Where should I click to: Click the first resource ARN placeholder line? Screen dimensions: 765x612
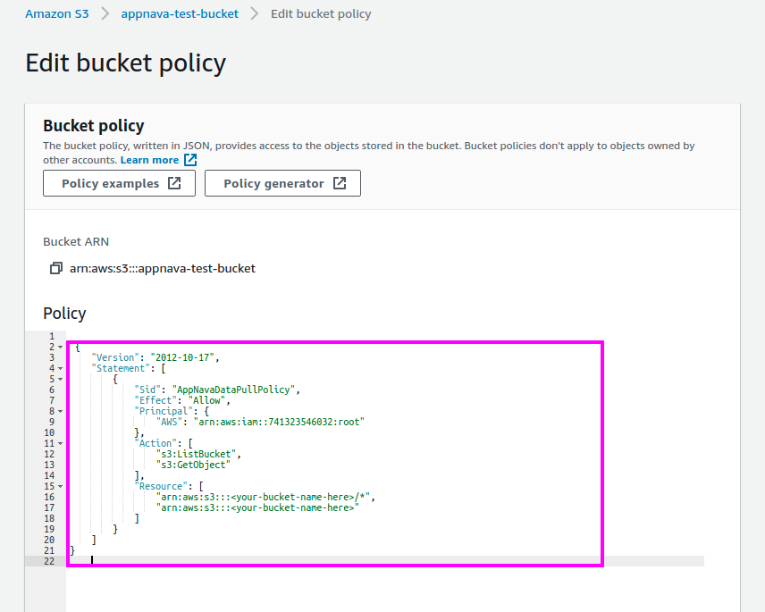266,497
